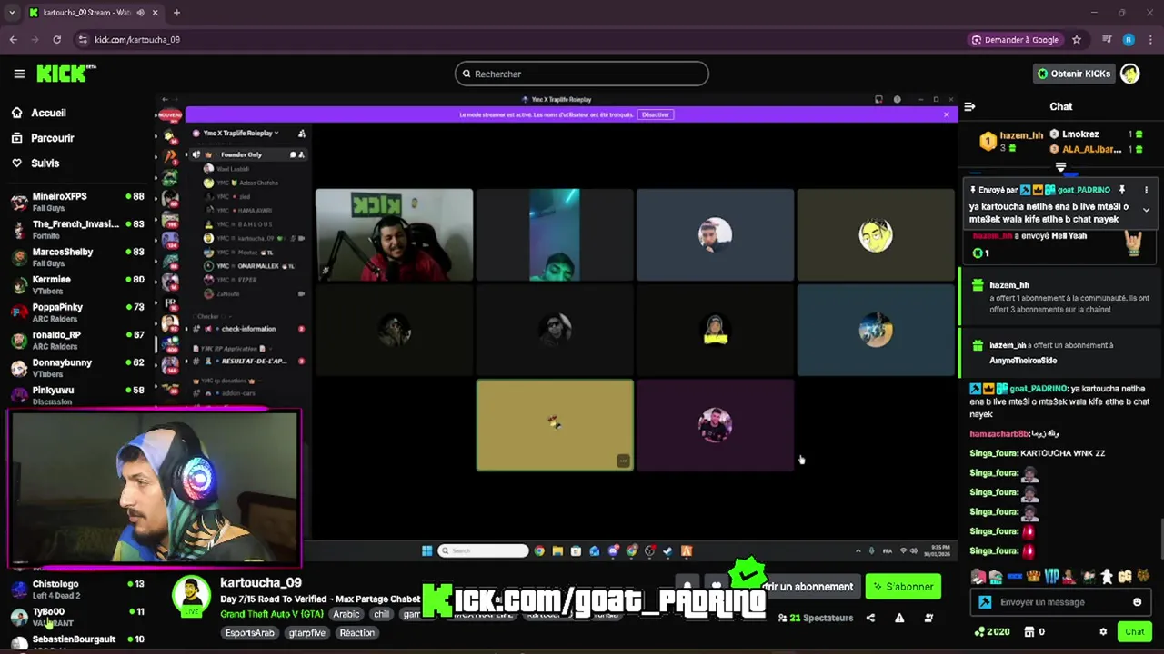Open a new browser tab
The height and width of the screenshot is (654, 1164).
pos(176,13)
